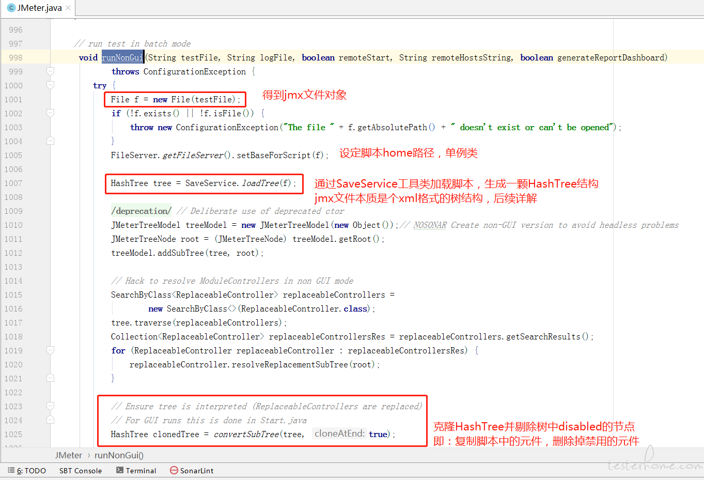The height and width of the screenshot is (480, 704).
Task: Click the throws keyword on line 999
Action: point(126,71)
